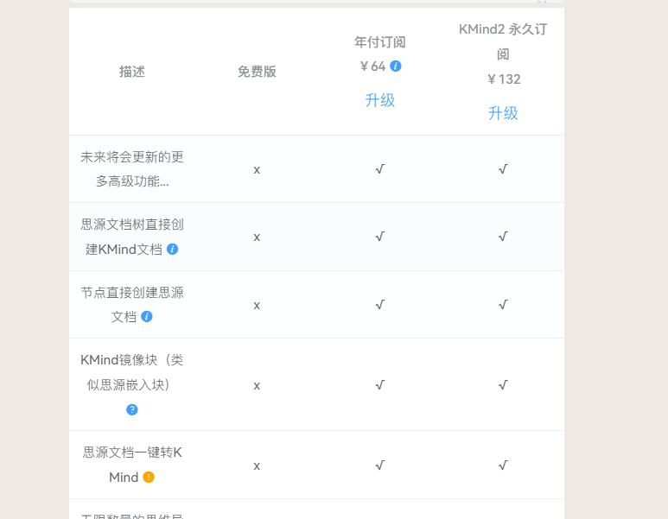Click 免费版 x mark in KMind镜像块 row
Screen dimensions: 668x519
(257, 385)
